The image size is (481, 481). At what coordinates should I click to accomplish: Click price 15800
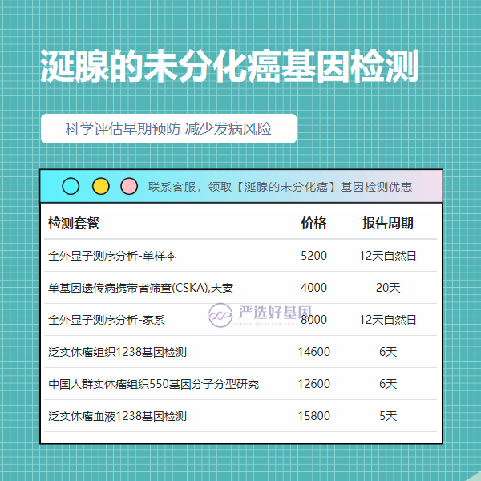pyautogui.click(x=313, y=416)
